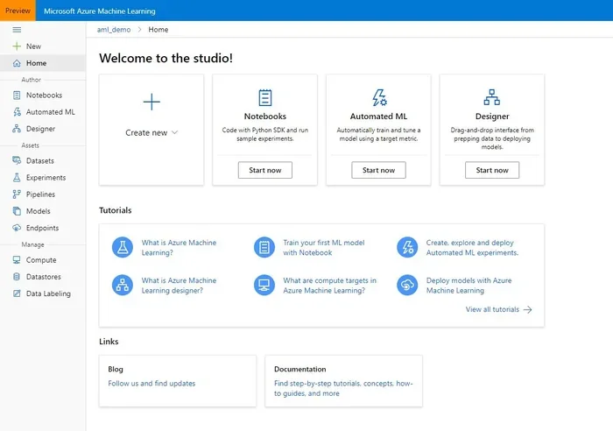The width and height of the screenshot is (613, 431).
Task: Click the Home breadcrumb text
Action: click(159, 30)
